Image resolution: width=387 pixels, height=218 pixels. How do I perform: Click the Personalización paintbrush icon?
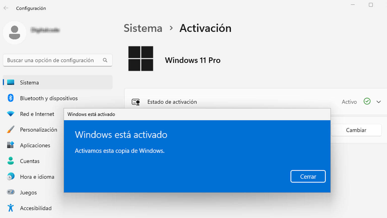(x=11, y=130)
